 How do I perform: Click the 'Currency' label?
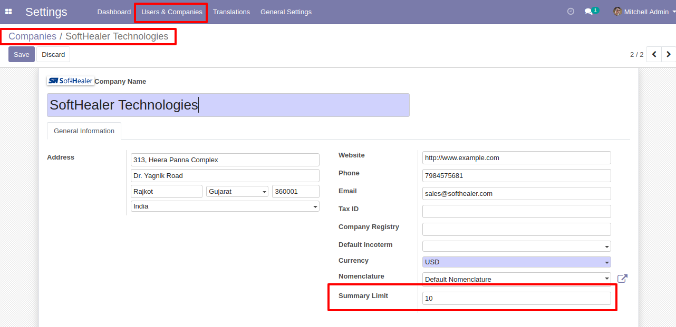pyautogui.click(x=353, y=261)
